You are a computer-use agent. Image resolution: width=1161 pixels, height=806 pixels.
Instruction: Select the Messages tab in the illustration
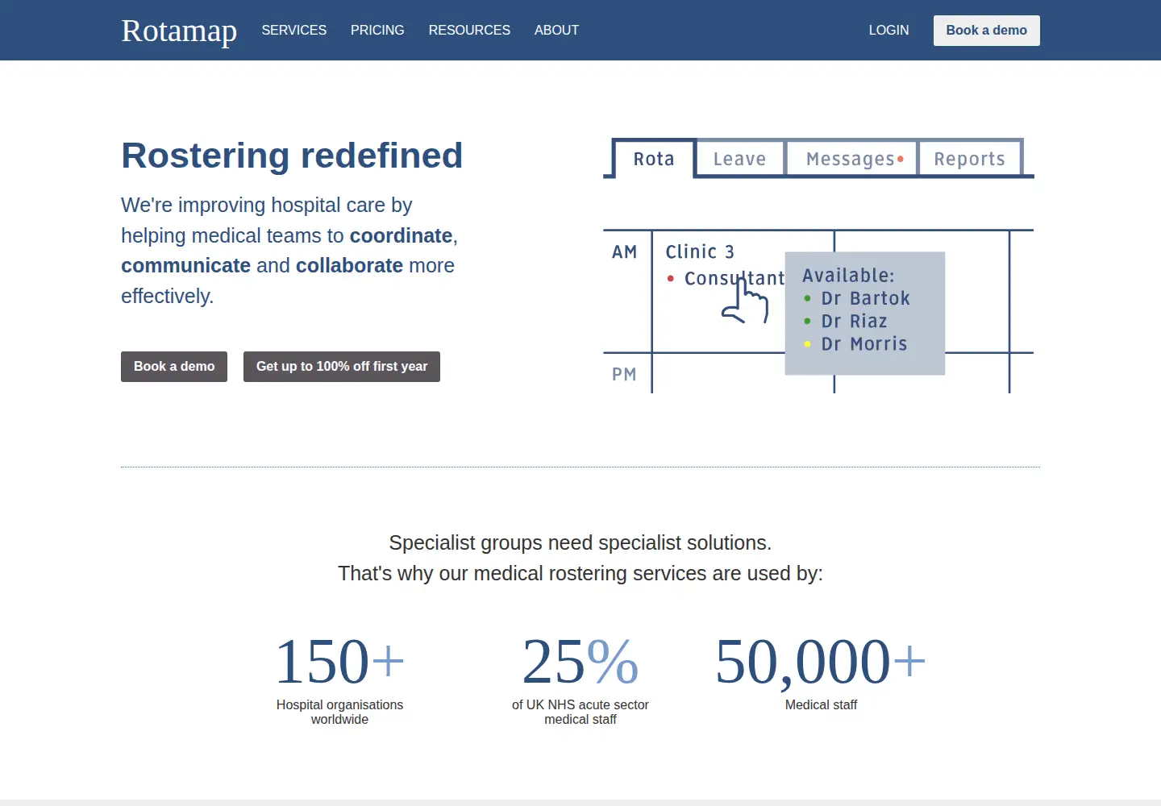click(853, 159)
